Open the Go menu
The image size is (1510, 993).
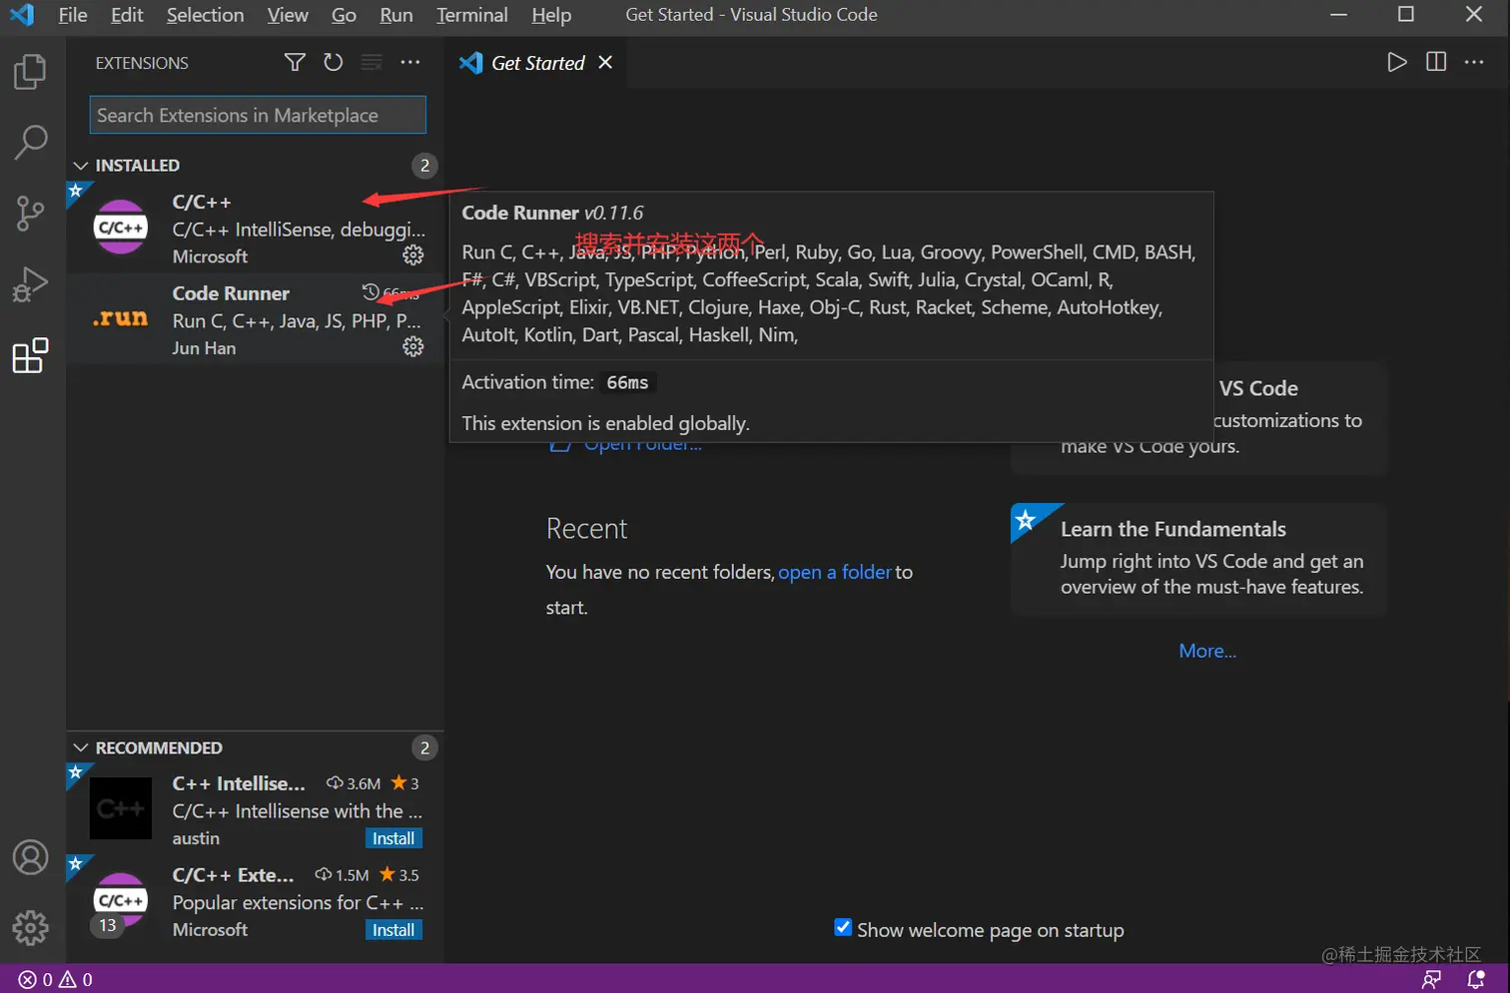[x=344, y=15]
